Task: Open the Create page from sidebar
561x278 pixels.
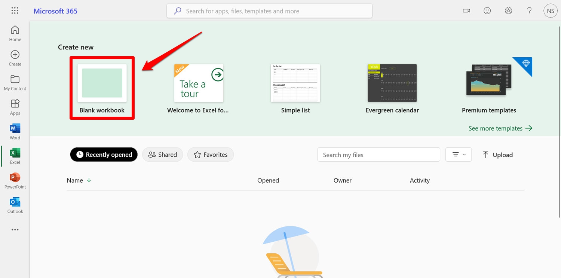Action: point(15,58)
